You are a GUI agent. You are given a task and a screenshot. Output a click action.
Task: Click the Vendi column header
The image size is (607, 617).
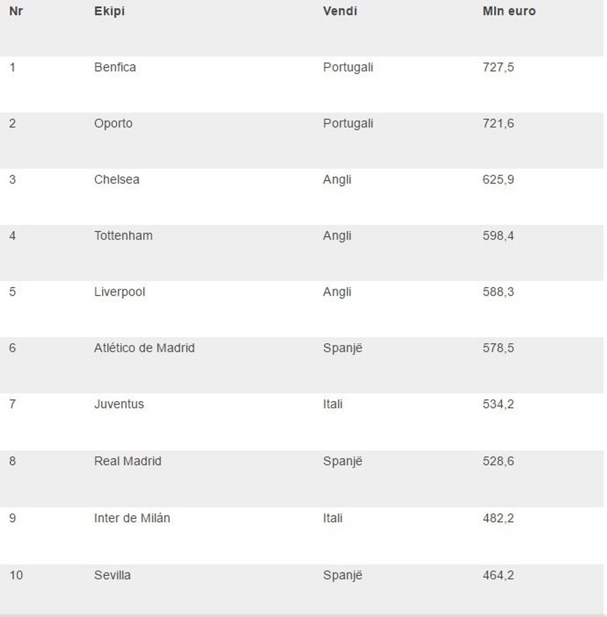[x=339, y=11]
